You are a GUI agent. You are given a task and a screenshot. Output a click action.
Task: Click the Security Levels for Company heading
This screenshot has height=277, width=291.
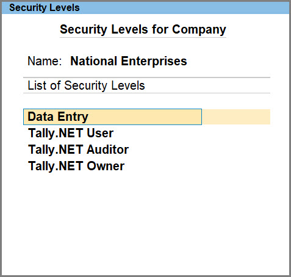pos(143,30)
